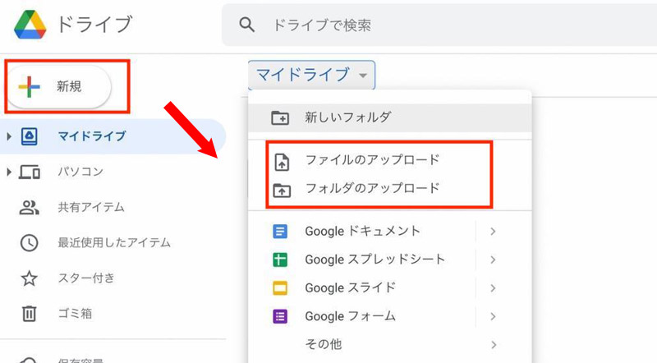Expand the Google スライド submenu arrow

[x=494, y=288]
